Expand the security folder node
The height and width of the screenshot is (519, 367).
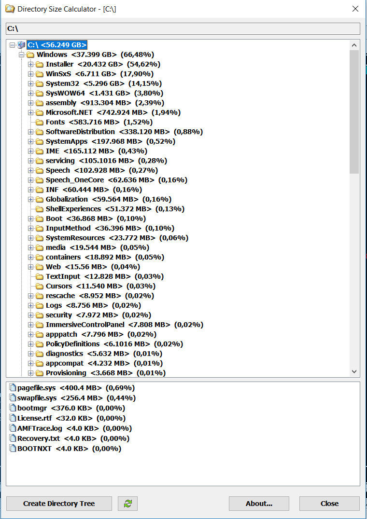pyautogui.click(x=31, y=315)
